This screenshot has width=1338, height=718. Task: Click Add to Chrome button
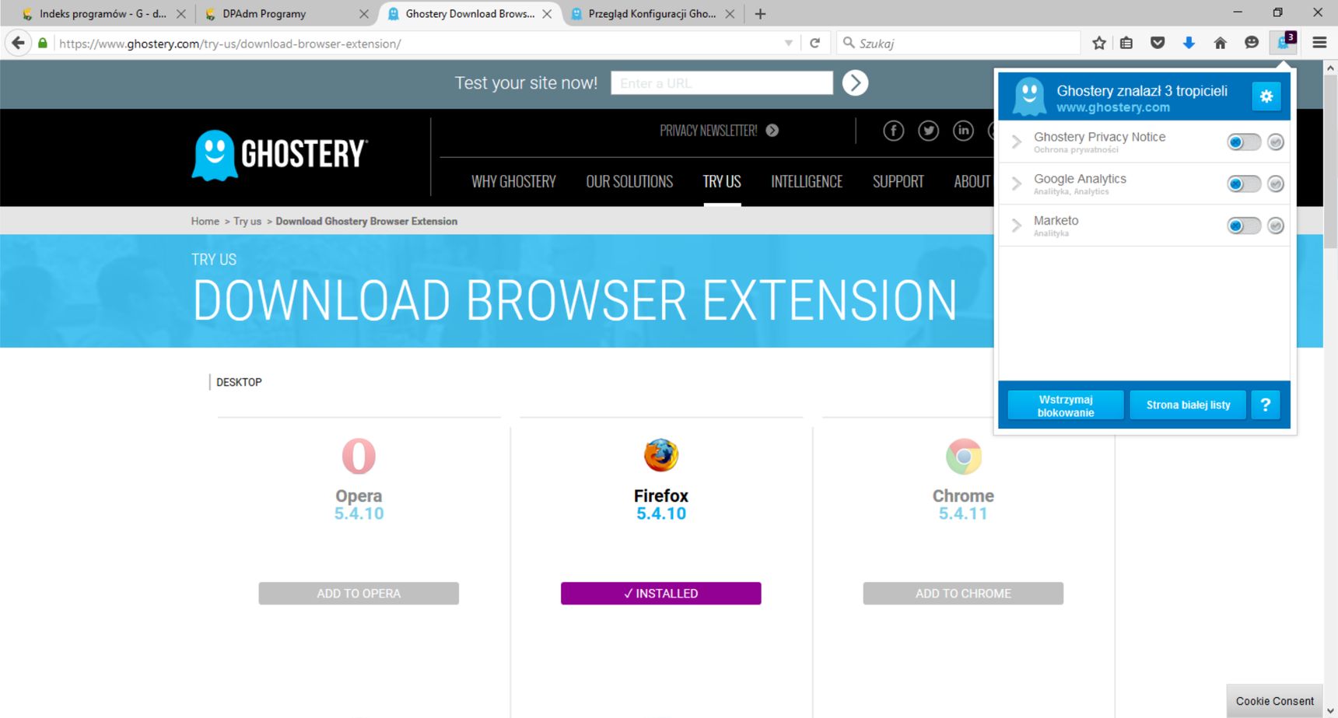(x=963, y=594)
